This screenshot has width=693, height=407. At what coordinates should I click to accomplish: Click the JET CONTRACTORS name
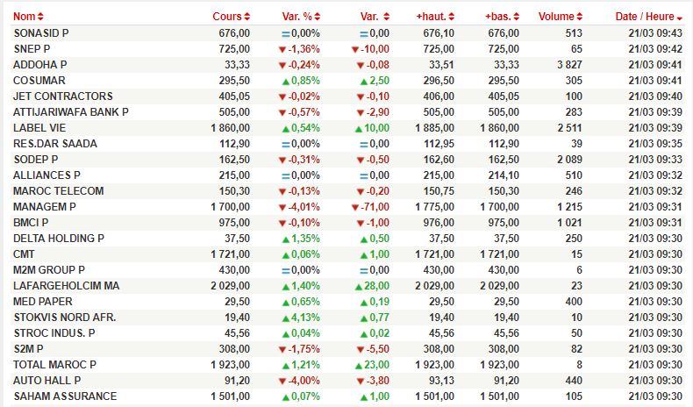(x=63, y=96)
